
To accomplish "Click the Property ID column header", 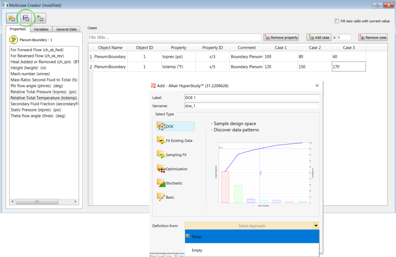I will coord(212,47).
